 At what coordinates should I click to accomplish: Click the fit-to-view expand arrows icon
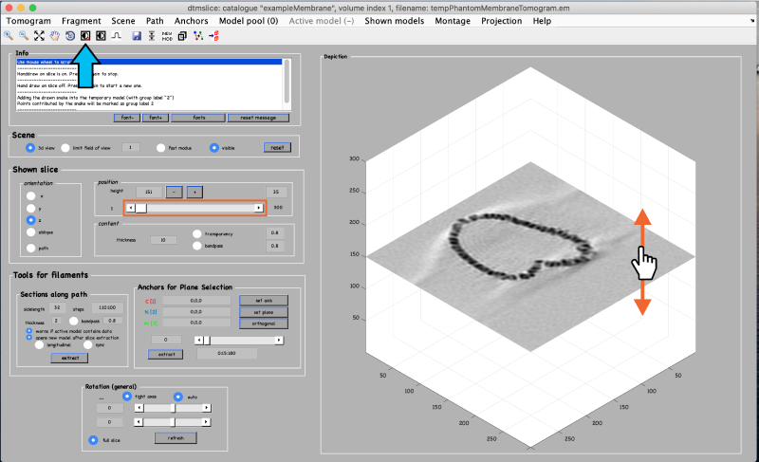click(39, 35)
